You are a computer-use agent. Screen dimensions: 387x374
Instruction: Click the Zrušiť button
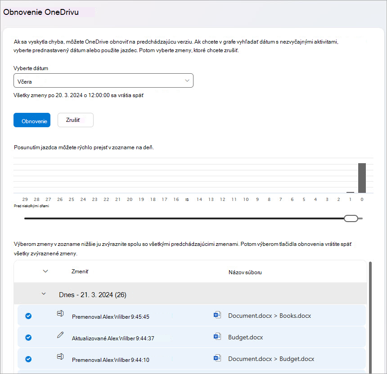[76, 120]
